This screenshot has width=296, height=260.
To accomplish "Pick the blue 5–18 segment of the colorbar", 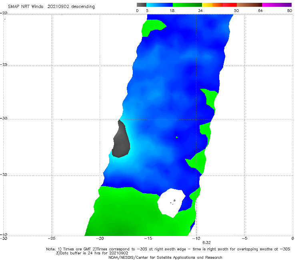I will (160, 5).
